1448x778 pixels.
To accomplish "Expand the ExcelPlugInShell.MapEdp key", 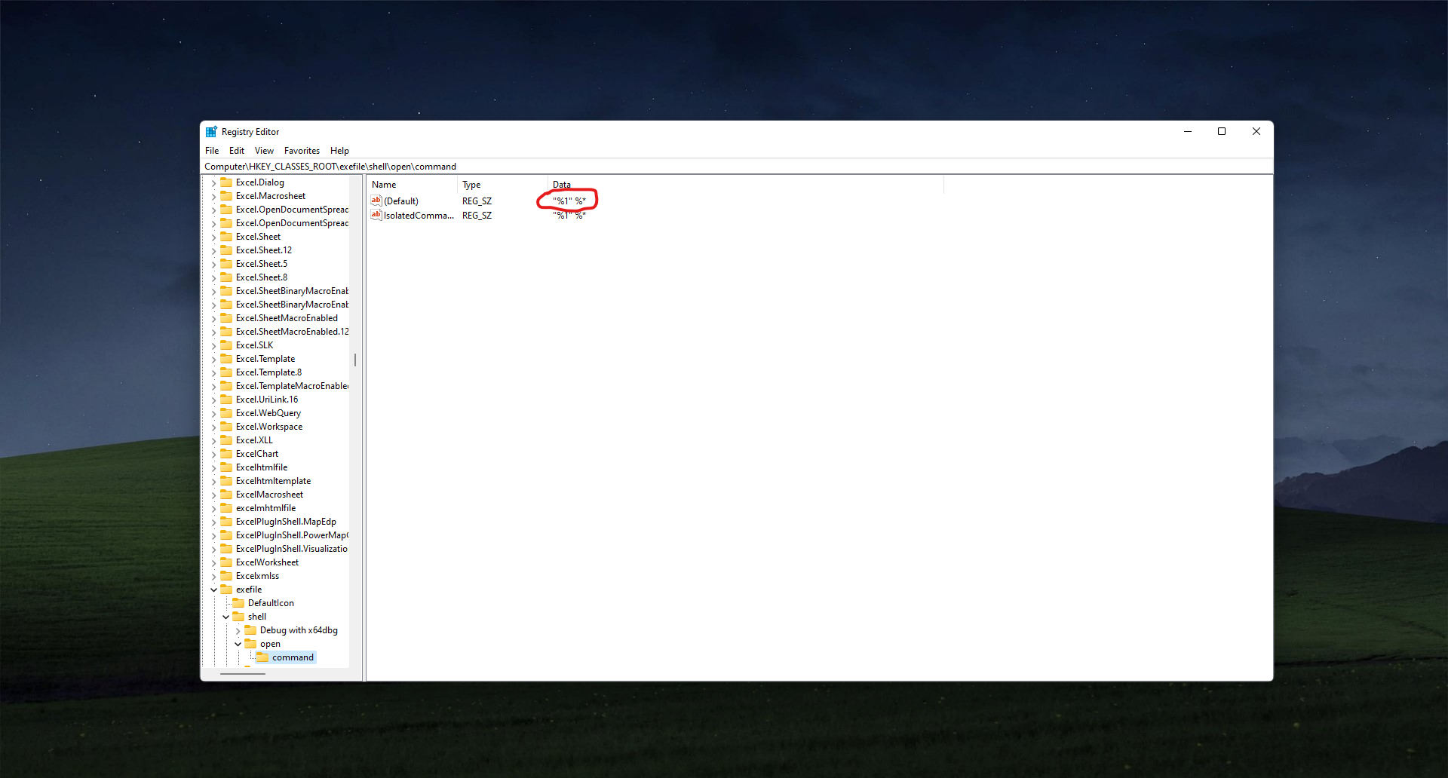I will pyautogui.click(x=213, y=522).
